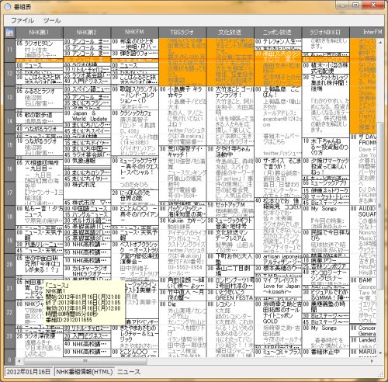Viewport: 388px width, 382px height.
Task: Click NHK番組情報(HTML) in the status bar
Action: tap(85, 372)
